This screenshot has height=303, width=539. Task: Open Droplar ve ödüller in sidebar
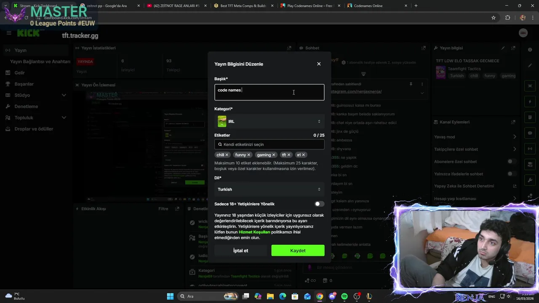pos(35,129)
